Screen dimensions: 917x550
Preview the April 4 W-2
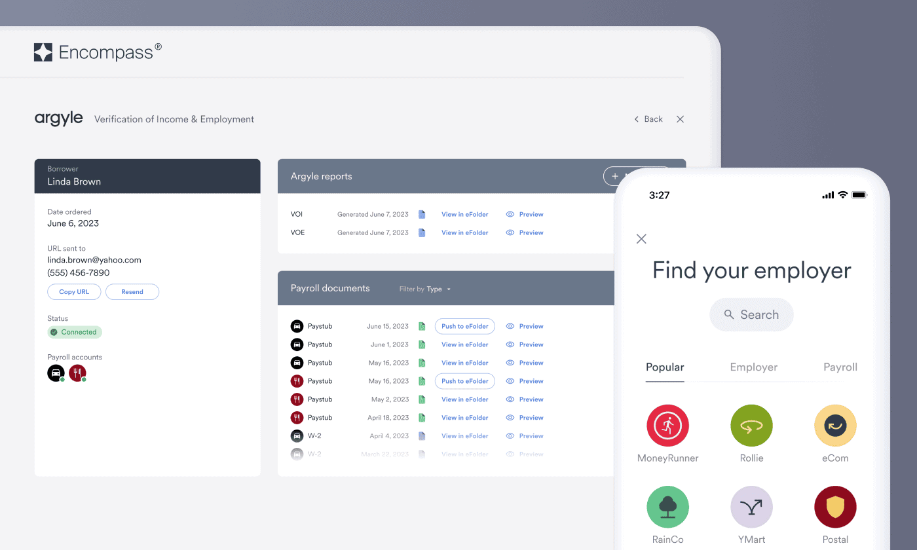point(525,436)
